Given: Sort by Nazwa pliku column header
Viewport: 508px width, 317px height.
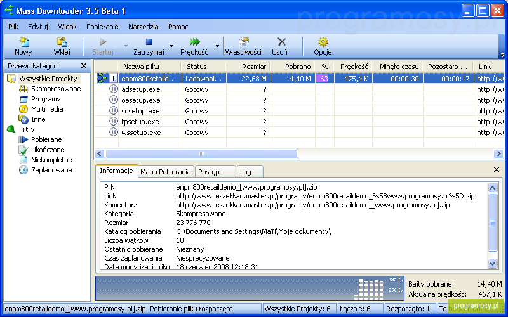Looking at the screenshot, I should click(149, 67).
